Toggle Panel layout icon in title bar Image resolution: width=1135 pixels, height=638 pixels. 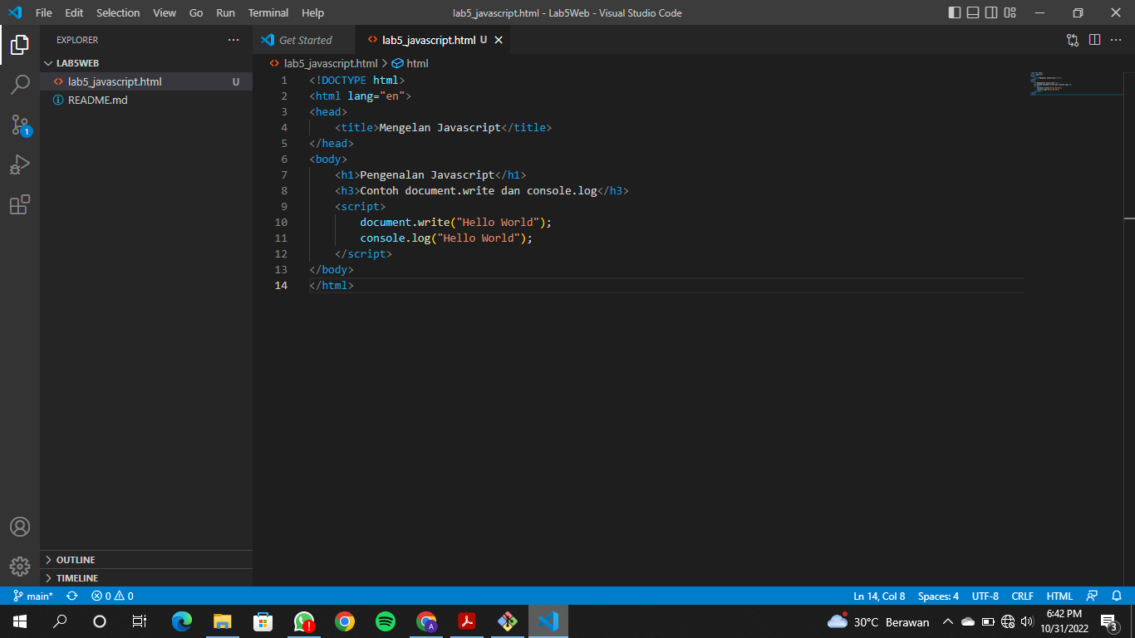(x=973, y=12)
